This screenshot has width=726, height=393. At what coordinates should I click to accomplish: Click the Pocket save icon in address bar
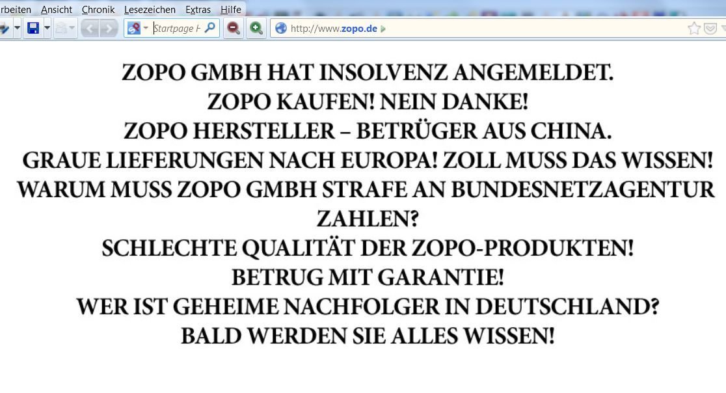click(710, 29)
